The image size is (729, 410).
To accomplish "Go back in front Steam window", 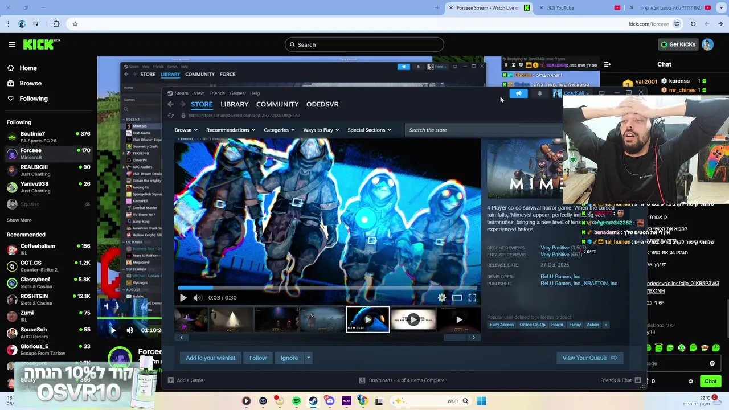I will pyautogui.click(x=170, y=104).
